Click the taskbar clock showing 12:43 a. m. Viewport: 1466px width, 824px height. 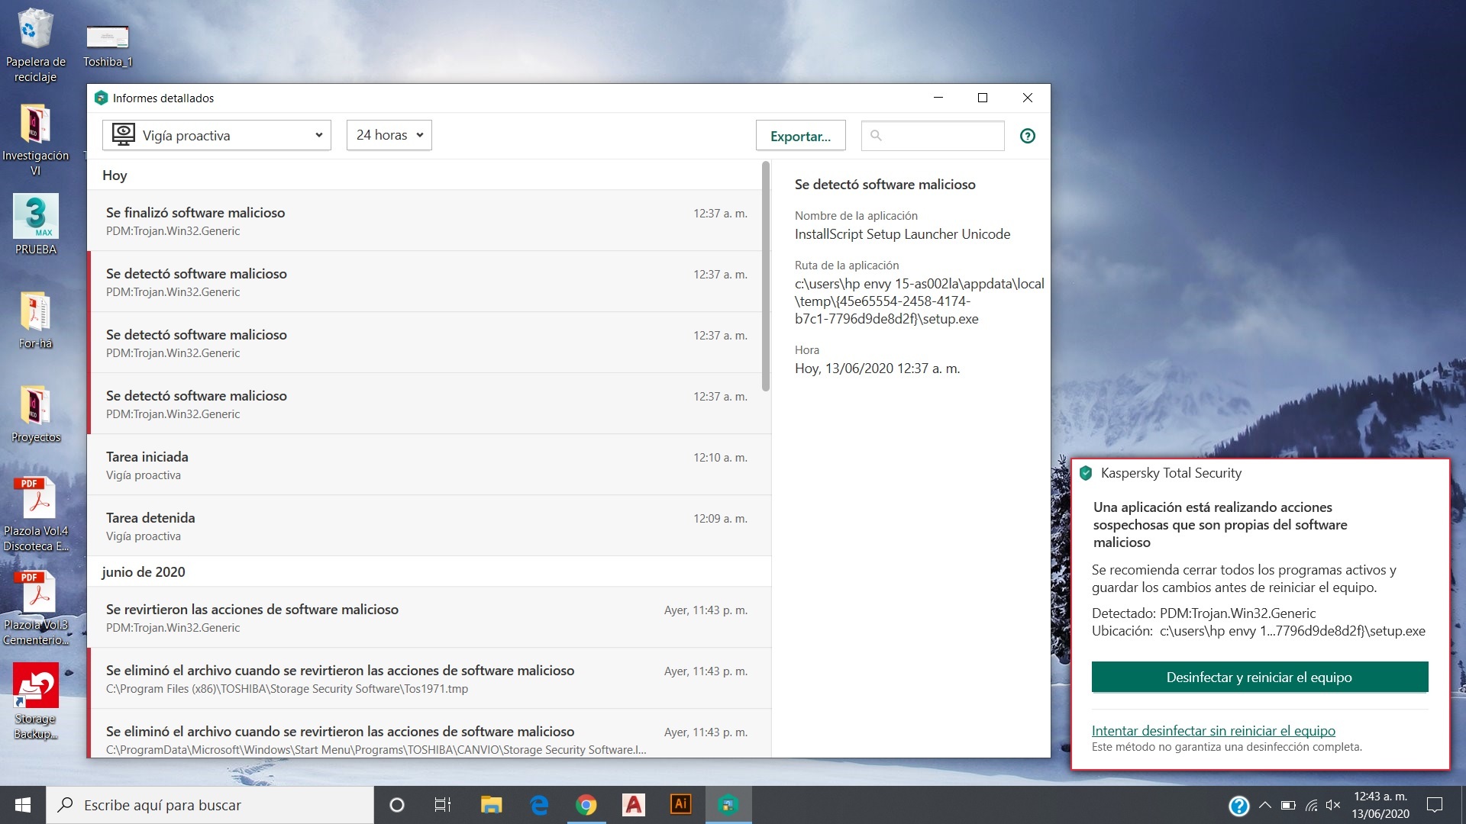pos(1380,805)
